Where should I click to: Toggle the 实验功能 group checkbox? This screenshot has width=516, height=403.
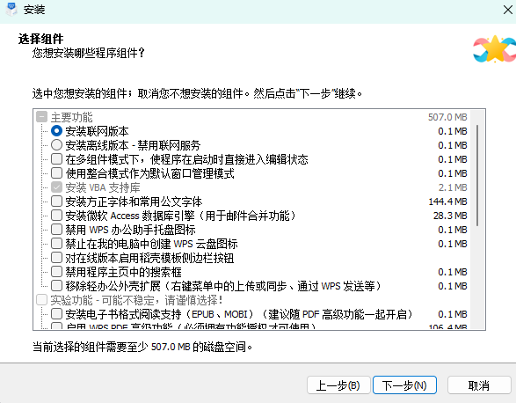click(41, 300)
